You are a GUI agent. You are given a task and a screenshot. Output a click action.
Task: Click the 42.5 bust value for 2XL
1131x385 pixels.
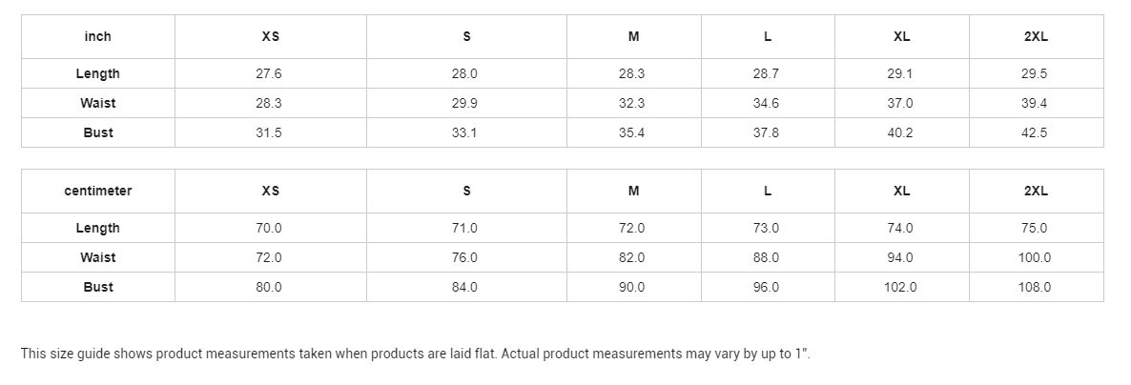tap(1034, 132)
